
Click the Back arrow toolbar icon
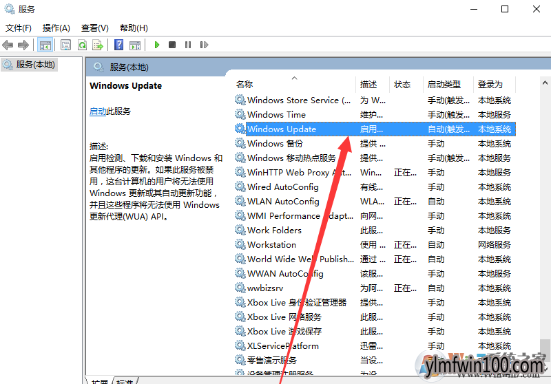pyautogui.click(x=8, y=45)
